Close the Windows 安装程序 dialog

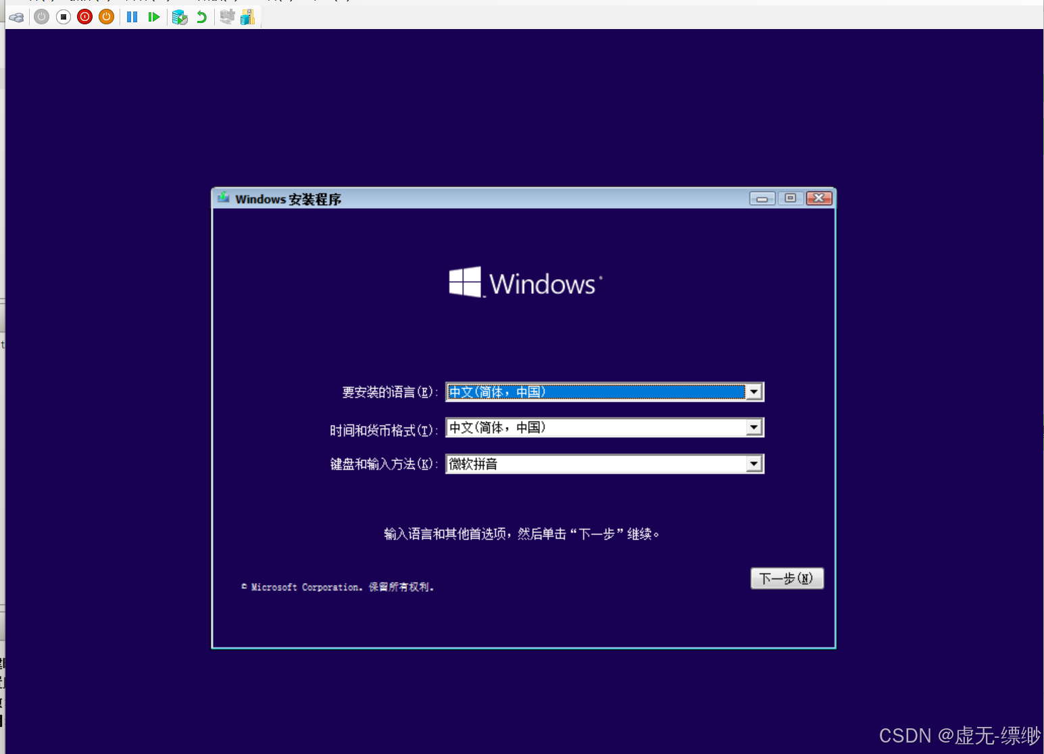(x=819, y=198)
